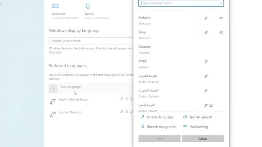Select English (United States) preferred language
Screen dimensions: 262x147
pos(74,100)
